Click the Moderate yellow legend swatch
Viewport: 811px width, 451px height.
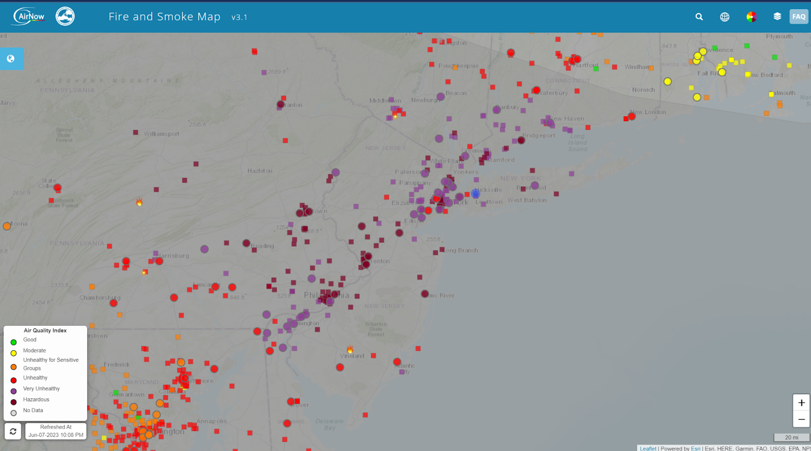tap(14, 353)
